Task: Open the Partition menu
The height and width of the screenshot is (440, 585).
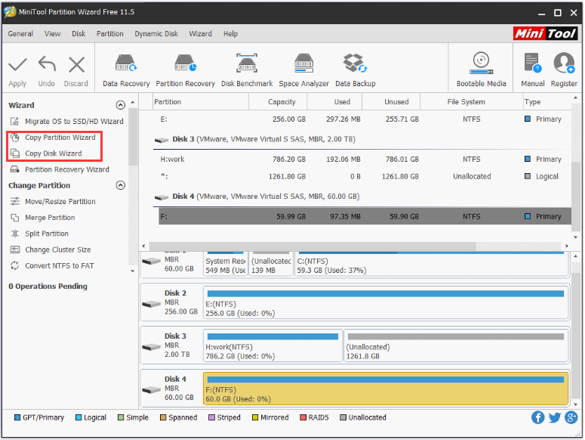Action: (x=109, y=33)
